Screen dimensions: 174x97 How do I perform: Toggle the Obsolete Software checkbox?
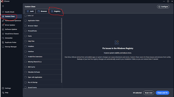pos(25,72)
